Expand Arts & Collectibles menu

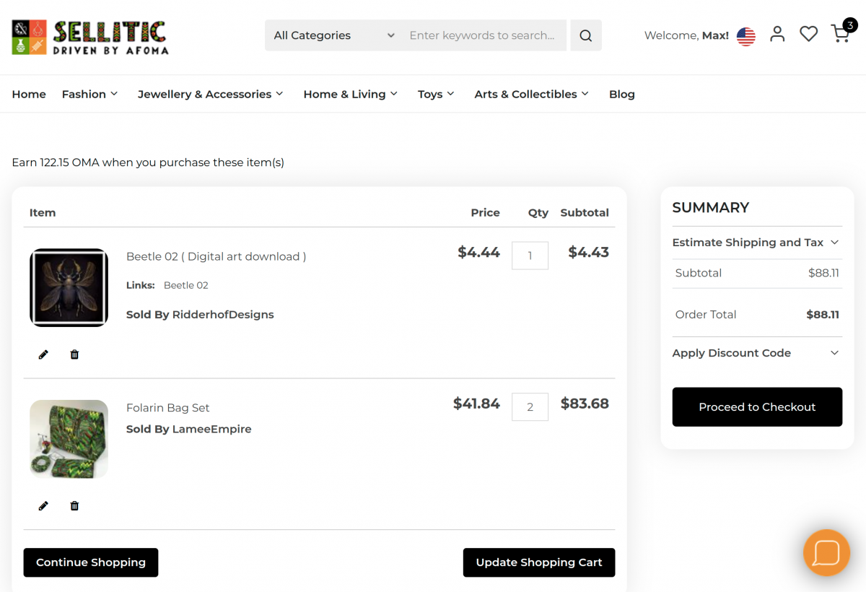[x=532, y=94]
